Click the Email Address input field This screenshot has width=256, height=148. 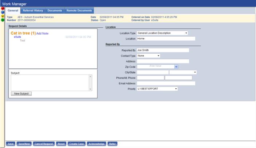pyautogui.click(x=166, y=83)
